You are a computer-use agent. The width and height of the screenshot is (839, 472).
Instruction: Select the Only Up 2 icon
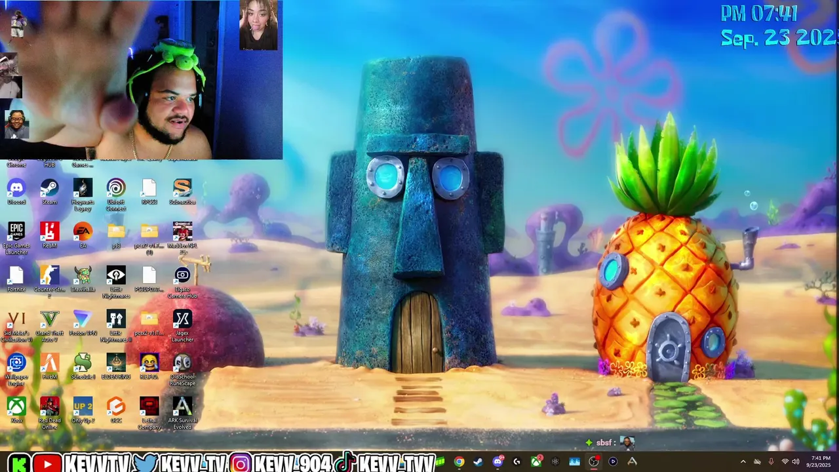[83, 410]
